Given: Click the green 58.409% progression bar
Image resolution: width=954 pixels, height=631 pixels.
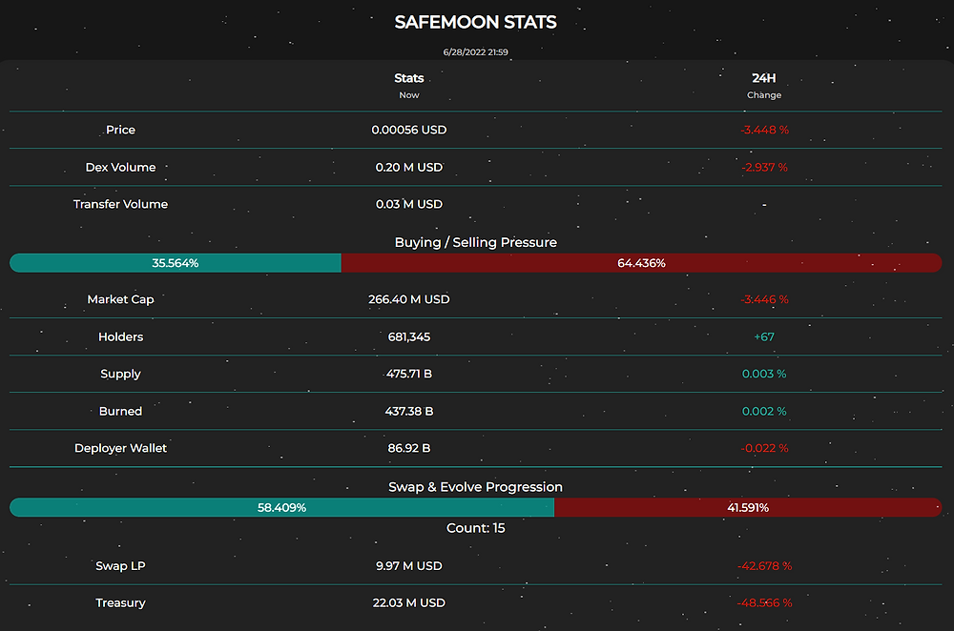Looking at the screenshot, I should click(x=281, y=508).
